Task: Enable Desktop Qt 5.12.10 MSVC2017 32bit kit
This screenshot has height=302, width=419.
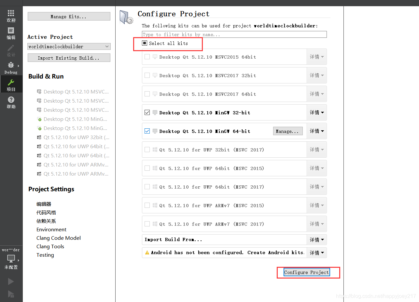Action: pyautogui.click(x=147, y=75)
